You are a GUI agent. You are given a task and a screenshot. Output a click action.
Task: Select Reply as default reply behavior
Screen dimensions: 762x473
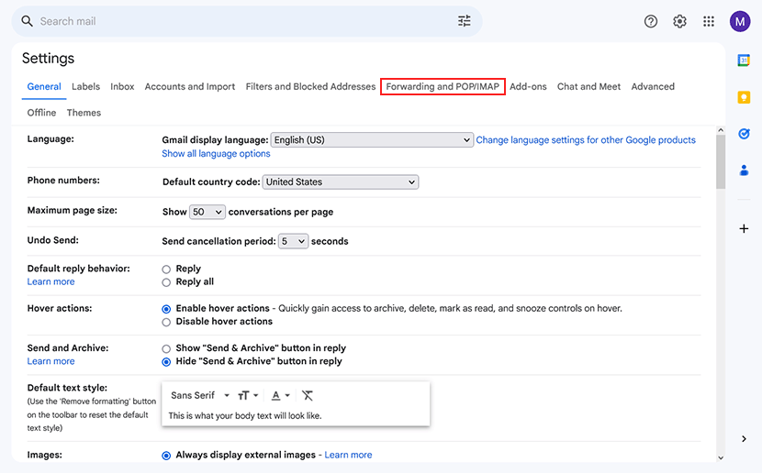(x=166, y=269)
